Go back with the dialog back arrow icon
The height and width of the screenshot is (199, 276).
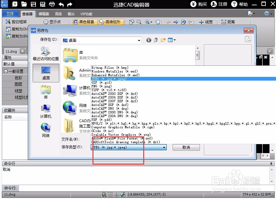click(149, 40)
